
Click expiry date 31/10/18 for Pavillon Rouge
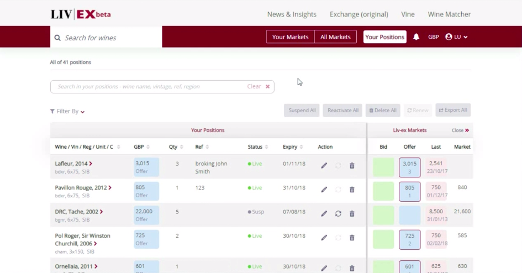[294, 188]
